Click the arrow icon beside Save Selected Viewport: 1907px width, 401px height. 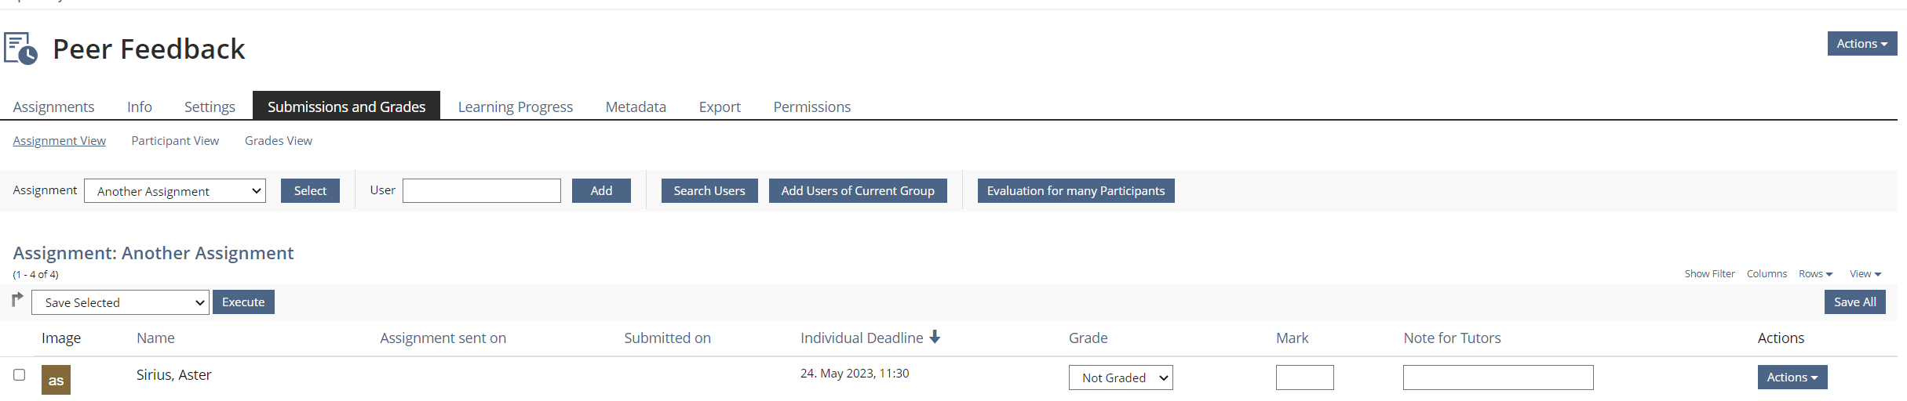point(17,300)
